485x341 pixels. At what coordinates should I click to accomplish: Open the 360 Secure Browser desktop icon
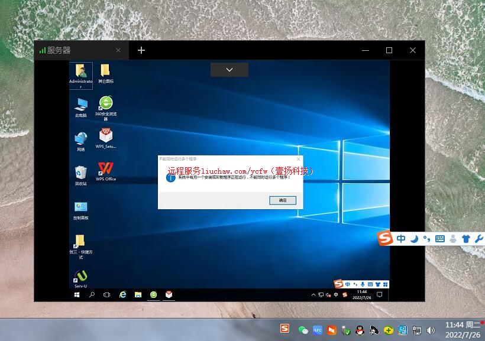pyautogui.click(x=106, y=104)
